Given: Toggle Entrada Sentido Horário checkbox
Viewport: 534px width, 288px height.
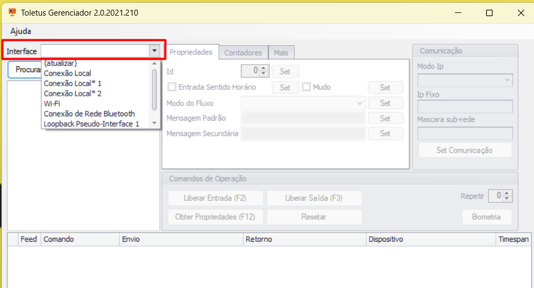Looking at the screenshot, I should click(172, 87).
